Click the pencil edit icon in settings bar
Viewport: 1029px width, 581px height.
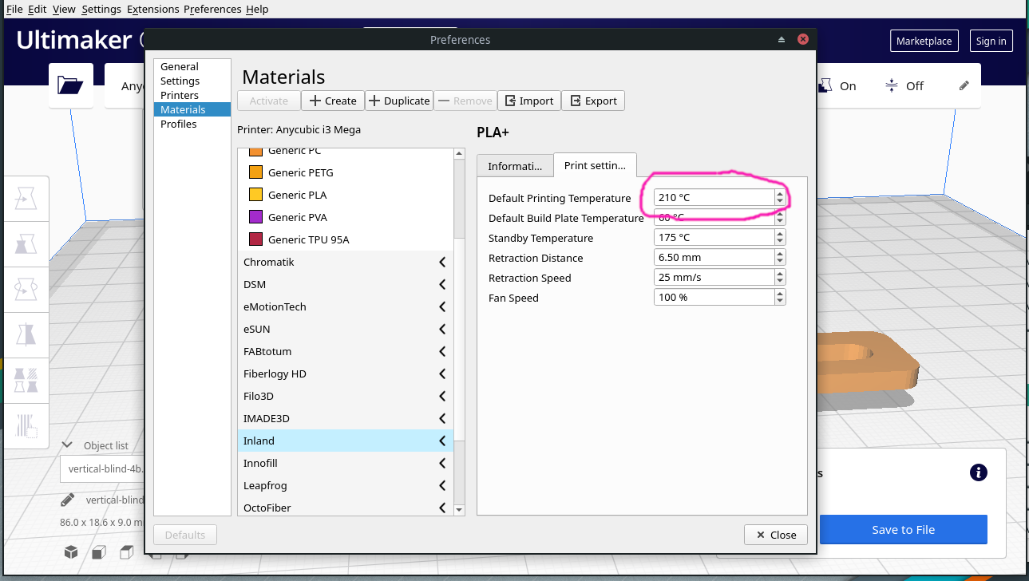964,85
